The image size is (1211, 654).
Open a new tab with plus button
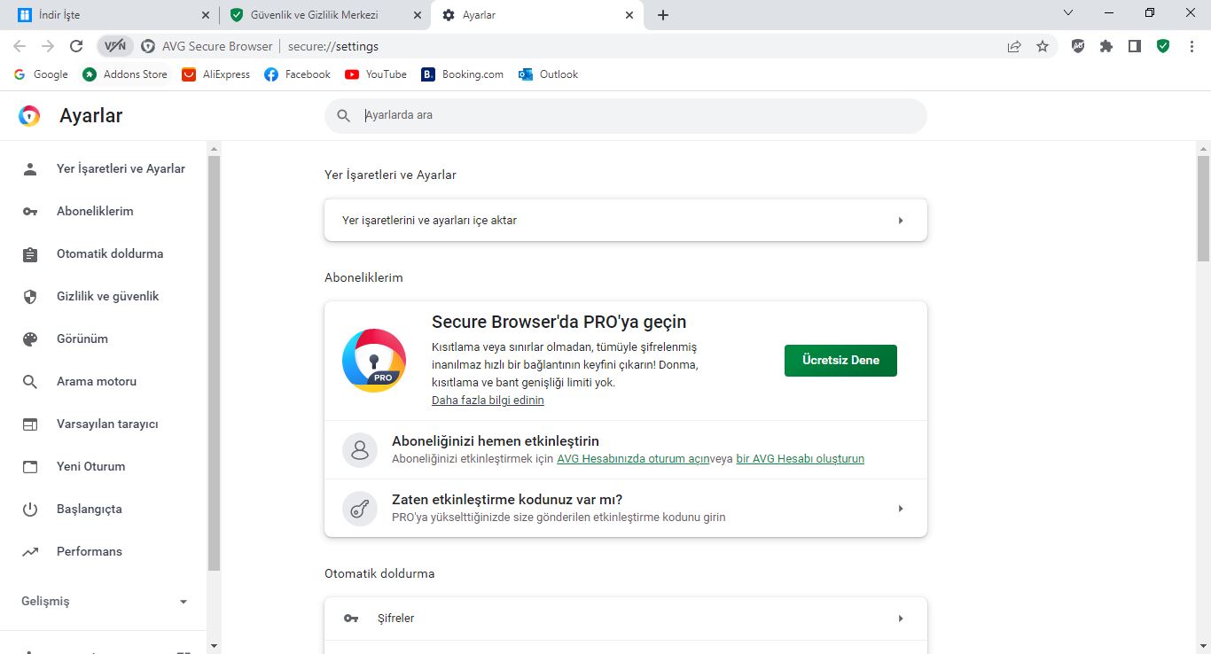[663, 15]
